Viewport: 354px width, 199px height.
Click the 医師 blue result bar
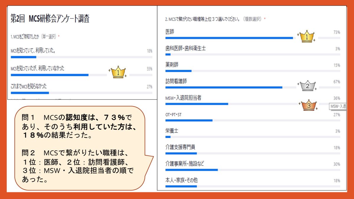click(x=229, y=38)
